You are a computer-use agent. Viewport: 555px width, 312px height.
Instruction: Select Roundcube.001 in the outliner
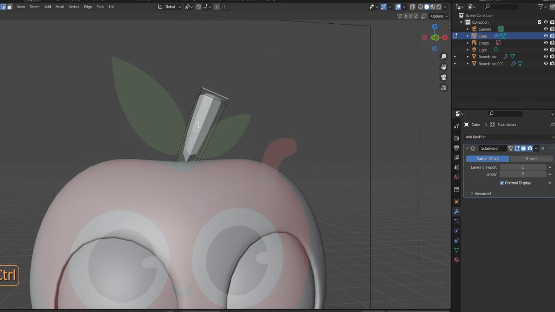[491, 64]
